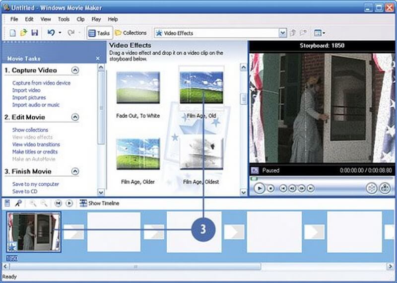This screenshot has height=283, width=397.
Task: Click the effects list scroll up arrow
Action: pyautogui.click(x=243, y=67)
